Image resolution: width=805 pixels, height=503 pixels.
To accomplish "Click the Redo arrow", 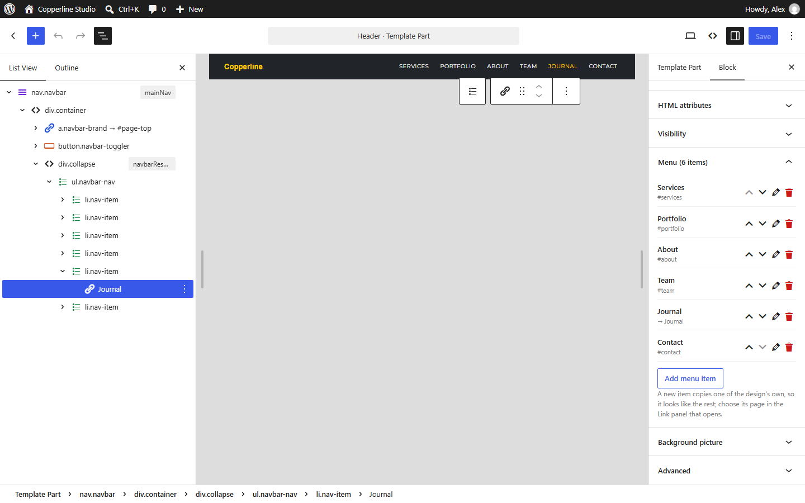I will point(80,36).
